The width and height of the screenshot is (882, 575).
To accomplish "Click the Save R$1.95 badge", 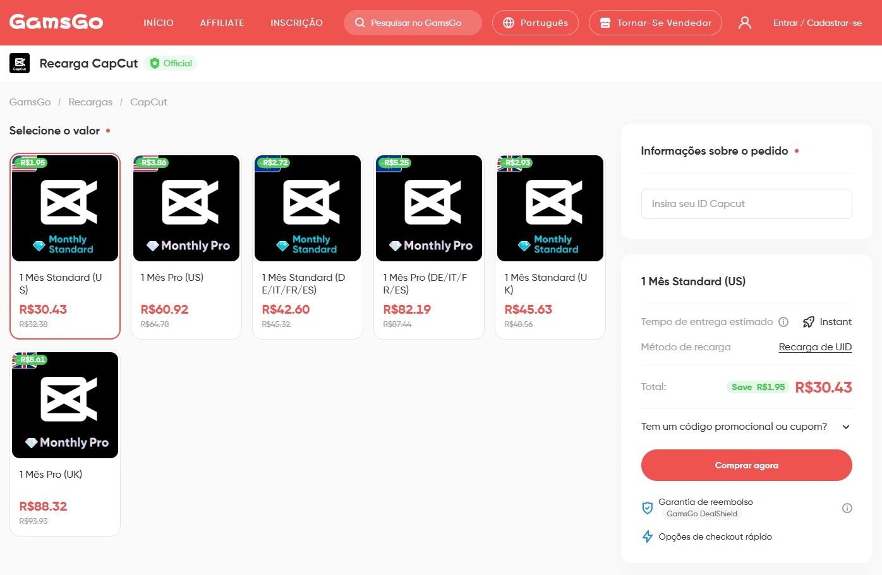I will click(758, 387).
